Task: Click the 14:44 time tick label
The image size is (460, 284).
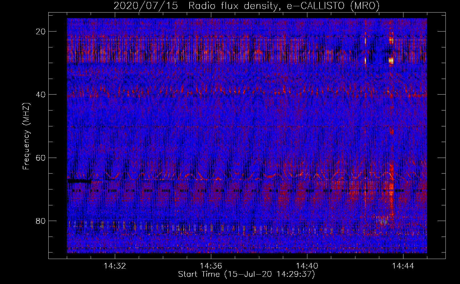Action: tap(403, 266)
